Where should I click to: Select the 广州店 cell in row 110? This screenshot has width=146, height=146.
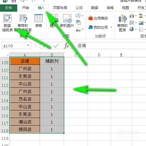point(25,69)
